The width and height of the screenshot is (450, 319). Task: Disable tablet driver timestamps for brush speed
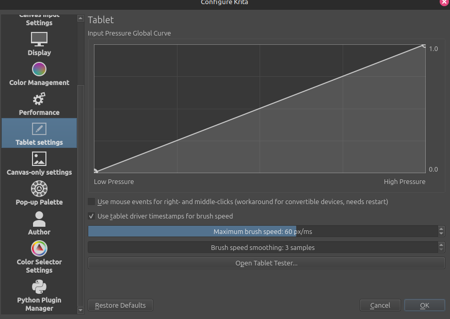92,216
